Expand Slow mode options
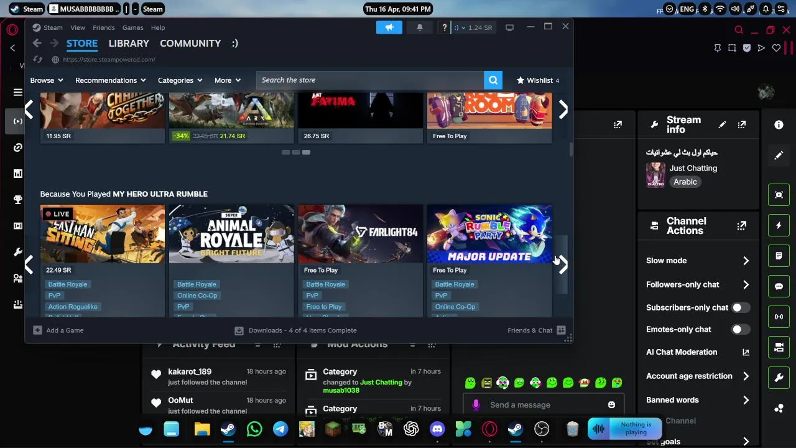Screen dimensions: 796x448 697,261
